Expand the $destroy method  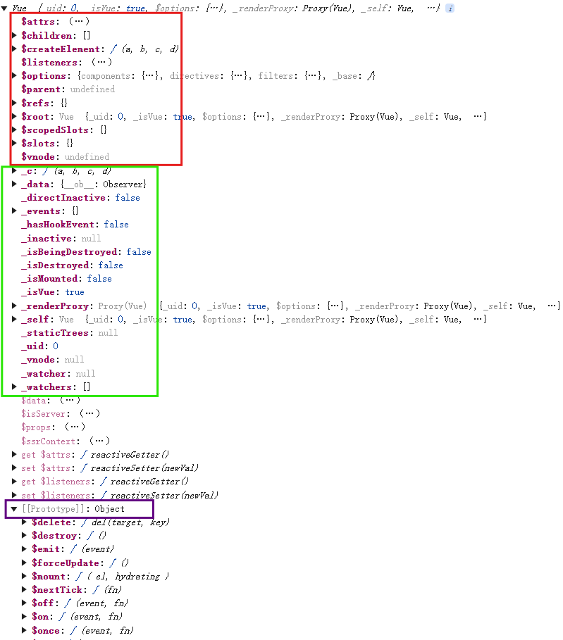point(24,535)
